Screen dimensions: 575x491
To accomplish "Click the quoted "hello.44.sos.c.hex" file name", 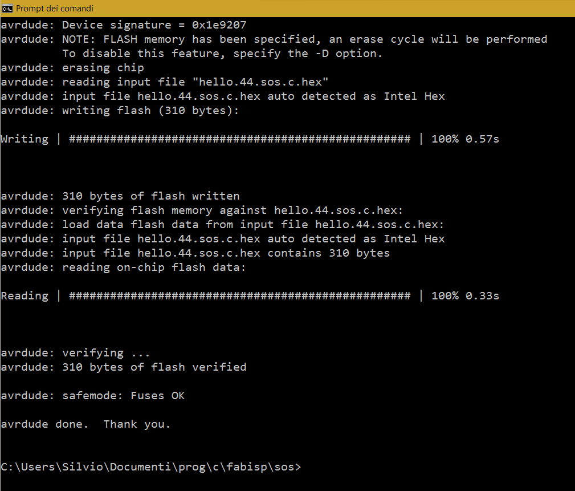I will 263,82.
